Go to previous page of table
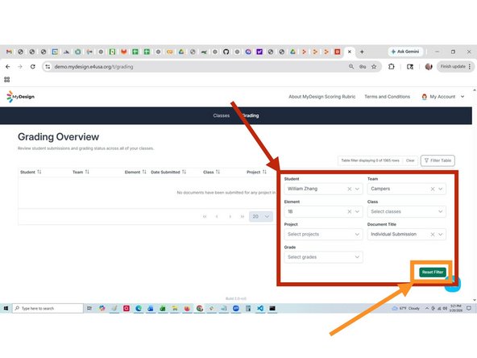This screenshot has width=477, height=358. [x=217, y=216]
